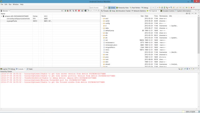The image size is (200, 113).
Task: Click the Display Selected Console monitor icon
Action: pos(187,69)
